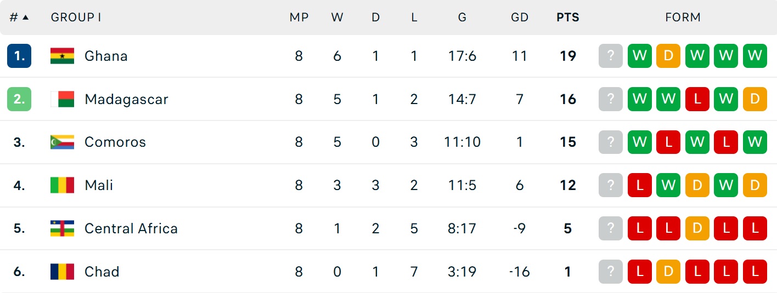Click the Comoros flag icon

(62, 142)
